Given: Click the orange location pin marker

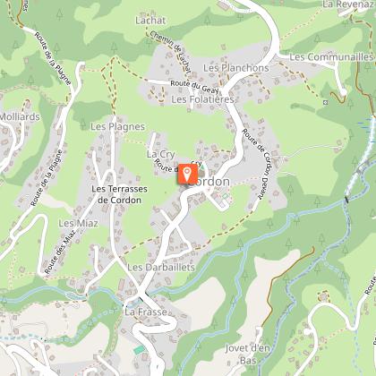Looking at the screenshot, I should pos(188,174).
